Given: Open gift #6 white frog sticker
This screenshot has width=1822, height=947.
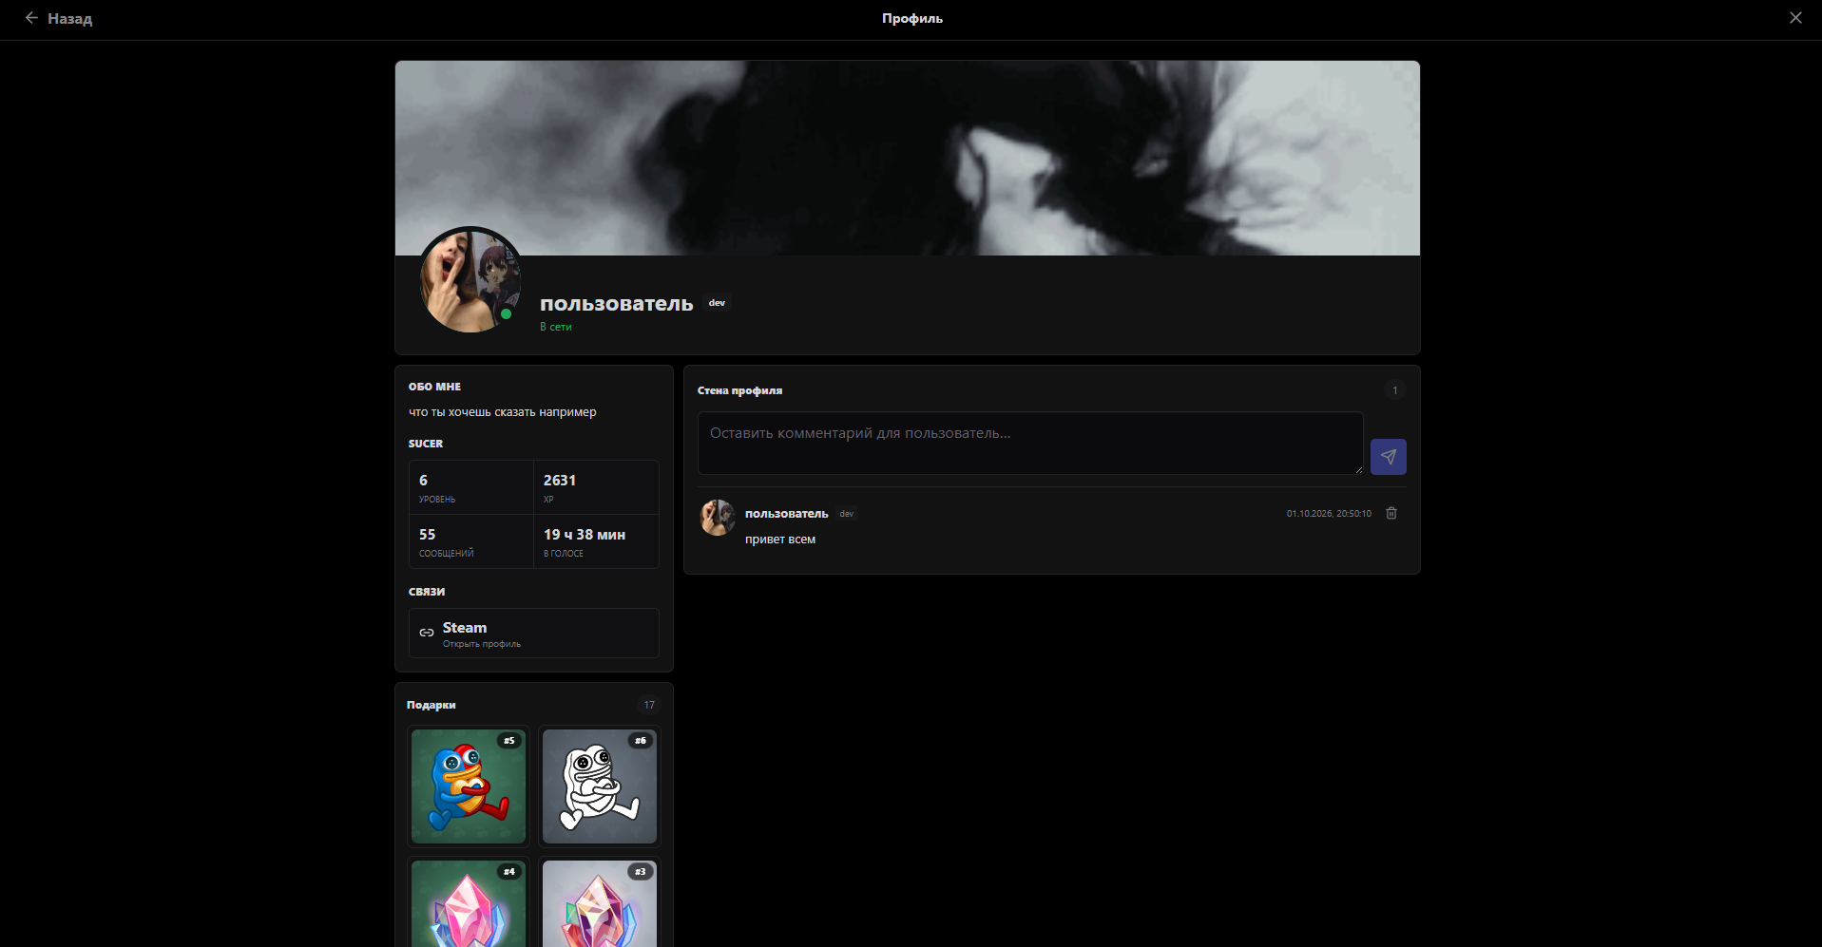Looking at the screenshot, I should pyautogui.click(x=600, y=786).
